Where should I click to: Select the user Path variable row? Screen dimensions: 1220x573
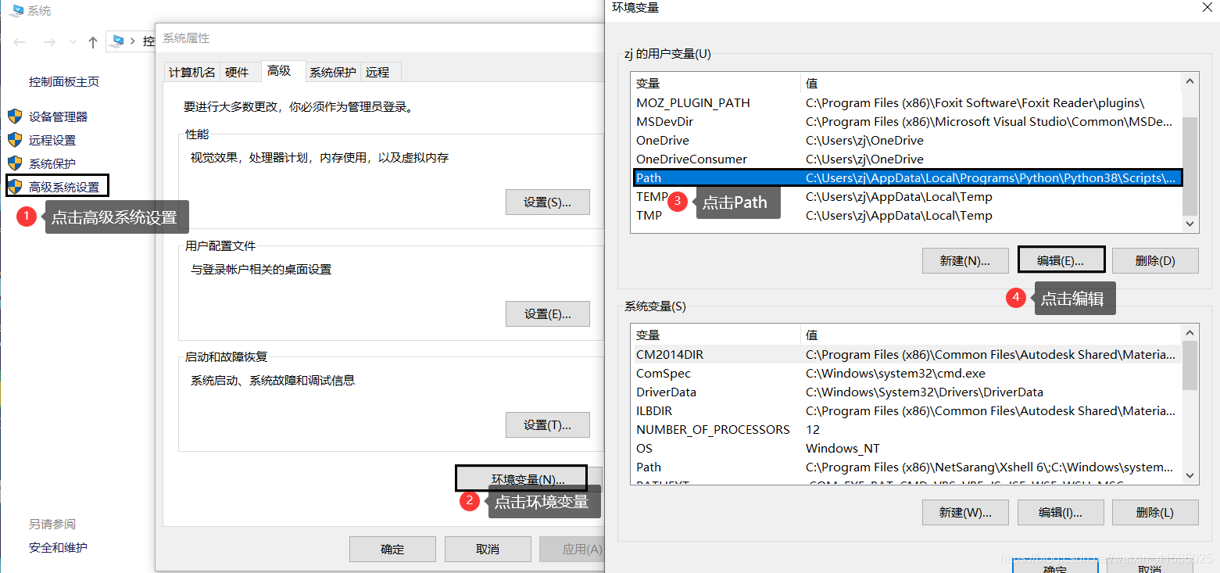pyautogui.click(x=907, y=177)
